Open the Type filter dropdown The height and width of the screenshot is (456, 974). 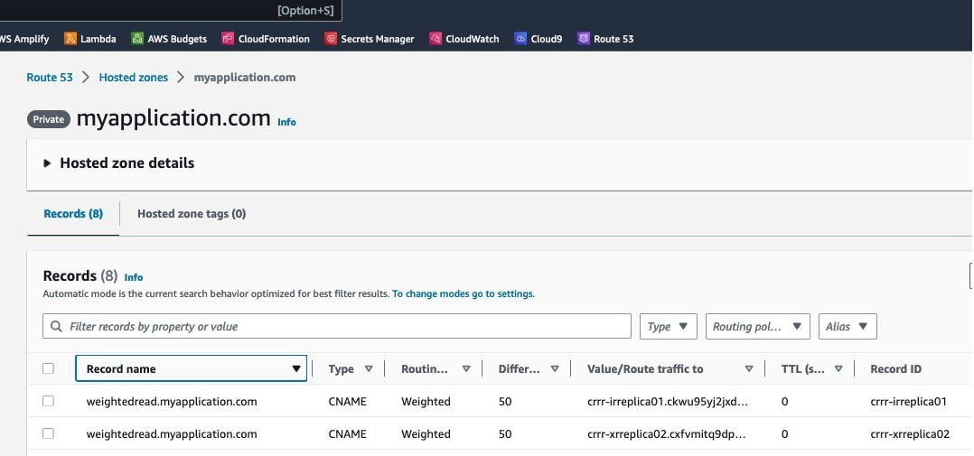669,326
